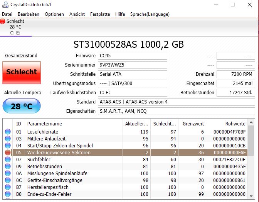The width and height of the screenshot is (259, 202).
Task: Click the blue status icon for row 09 Betriebsstunden
Action: (8, 166)
